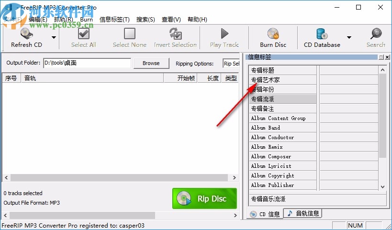Viewport: 392px width, 230px height.
Task: Open the 帮助(H) menu
Action: (198, 20)
